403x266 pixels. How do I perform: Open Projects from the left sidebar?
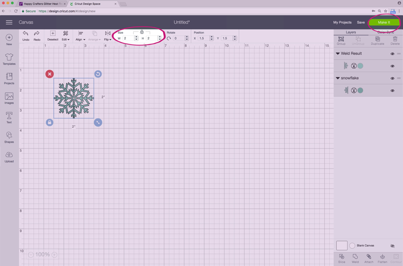[9, 78]
